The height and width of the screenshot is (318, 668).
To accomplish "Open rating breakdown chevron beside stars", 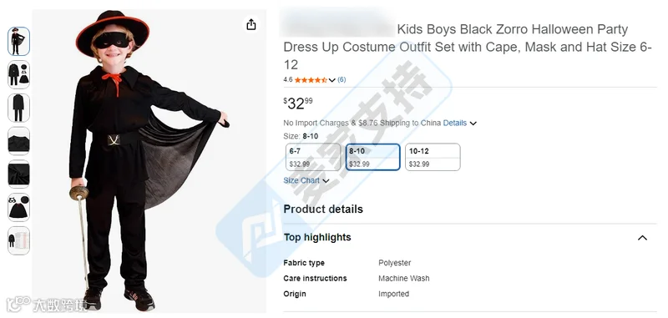I will click(x=331, y=80).
